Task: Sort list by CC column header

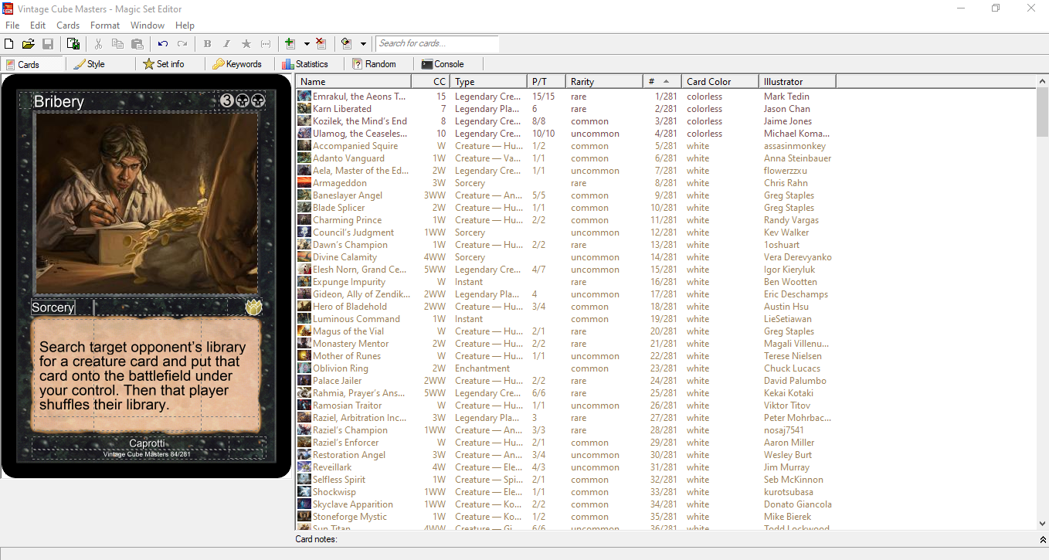Action: coord(431,81)
